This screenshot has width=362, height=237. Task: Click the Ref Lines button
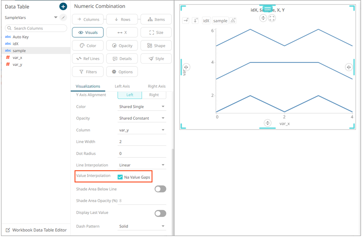click(88, 59)
